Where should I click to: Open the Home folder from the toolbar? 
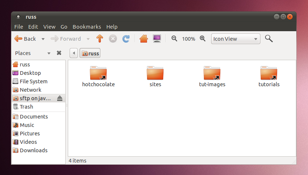coord(144,39)
